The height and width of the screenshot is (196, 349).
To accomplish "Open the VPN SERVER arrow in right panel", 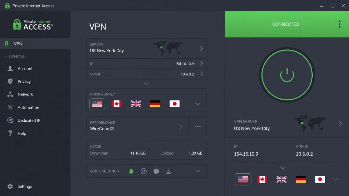I will click(x=340, y=124).
